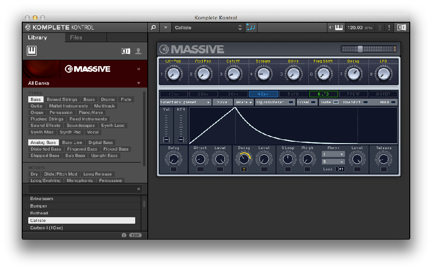
Task: Click the EDIT button below the preset list
Action: pyautogui.click(x=135, y=235)
